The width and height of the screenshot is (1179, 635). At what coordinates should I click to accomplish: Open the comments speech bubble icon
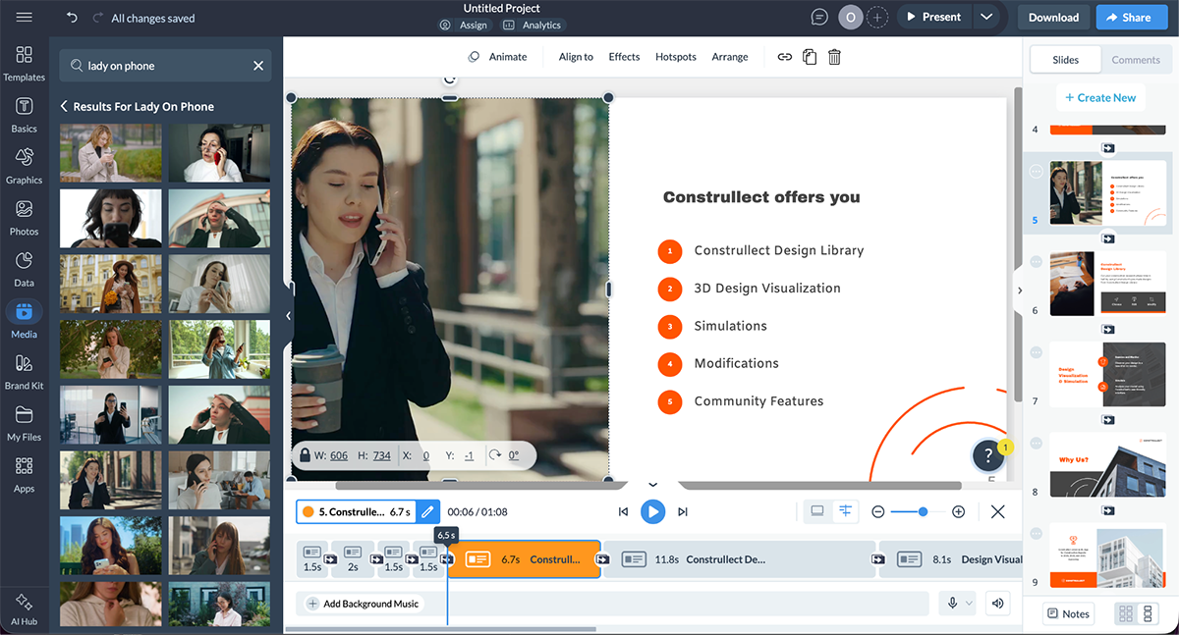[819, 17]
